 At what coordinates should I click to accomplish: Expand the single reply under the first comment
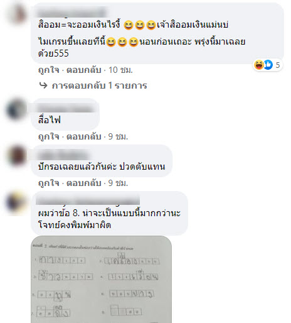tap(100, 85)
